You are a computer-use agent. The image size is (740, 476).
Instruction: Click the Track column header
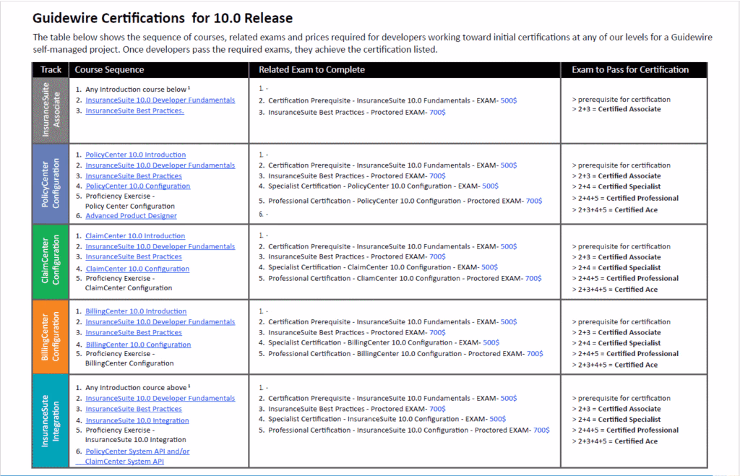51,70
